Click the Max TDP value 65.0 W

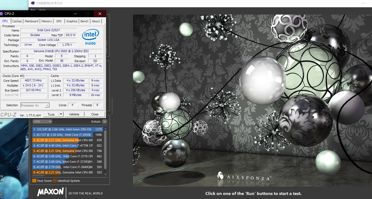(71, 35)
